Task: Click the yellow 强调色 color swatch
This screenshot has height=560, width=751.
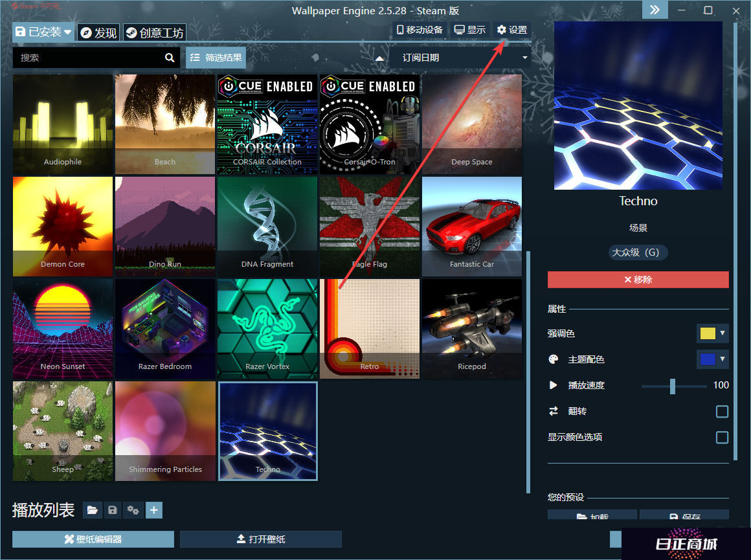Action: [x=708, y=333]
